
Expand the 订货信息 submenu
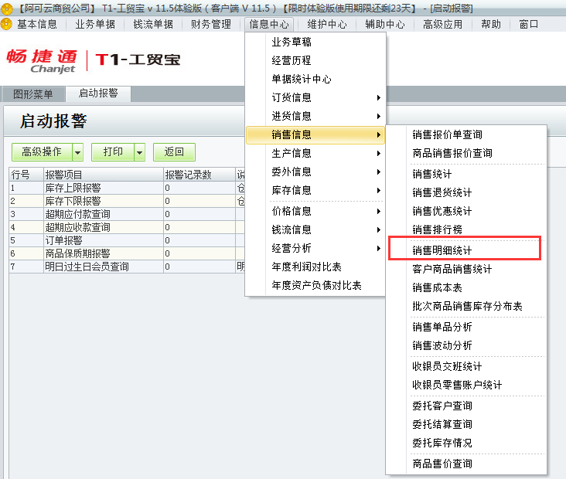315,97
